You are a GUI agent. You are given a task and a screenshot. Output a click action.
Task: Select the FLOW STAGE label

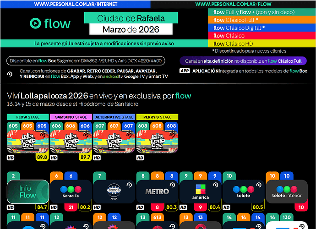click(28, 117)
